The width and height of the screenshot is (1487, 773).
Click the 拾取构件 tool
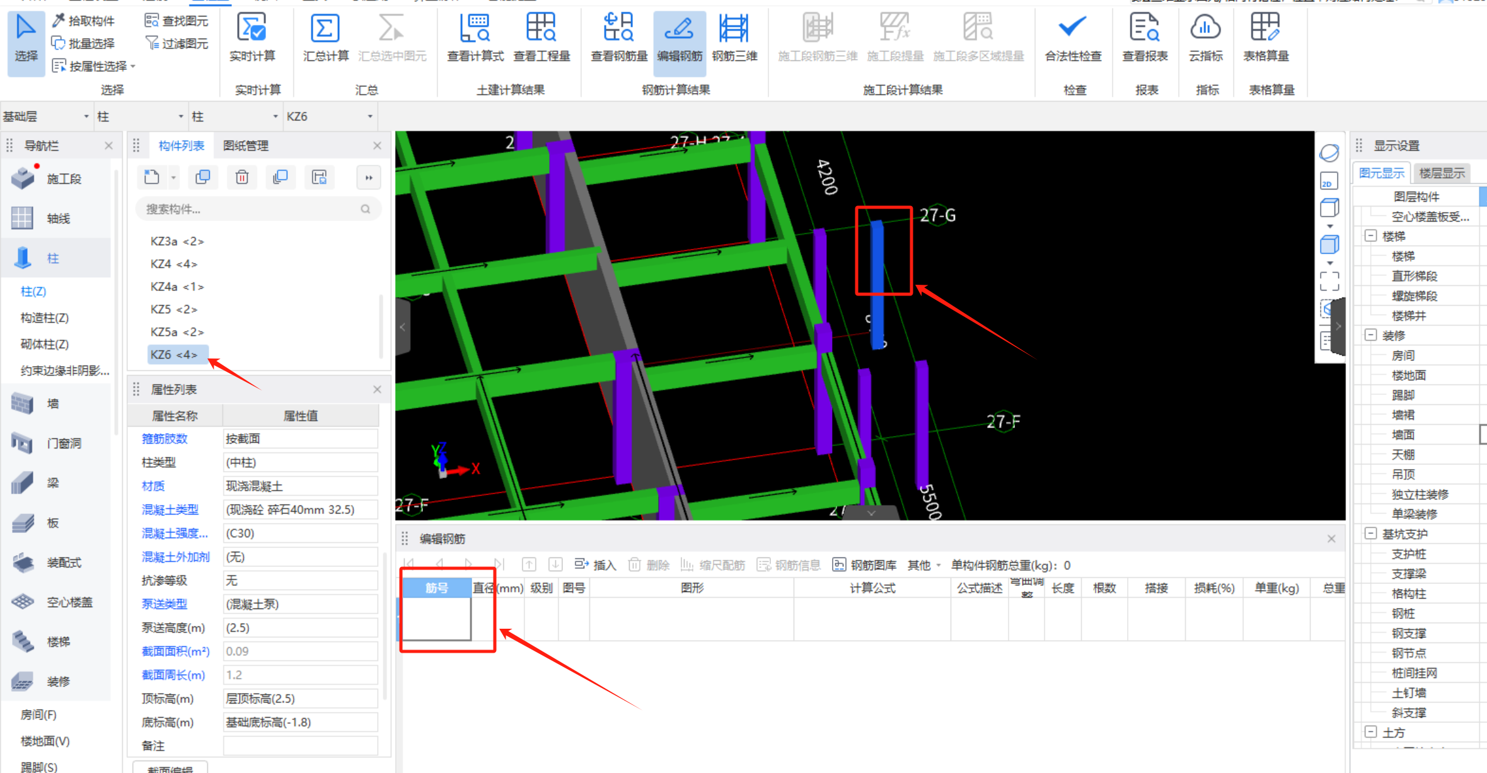(84, 21)
